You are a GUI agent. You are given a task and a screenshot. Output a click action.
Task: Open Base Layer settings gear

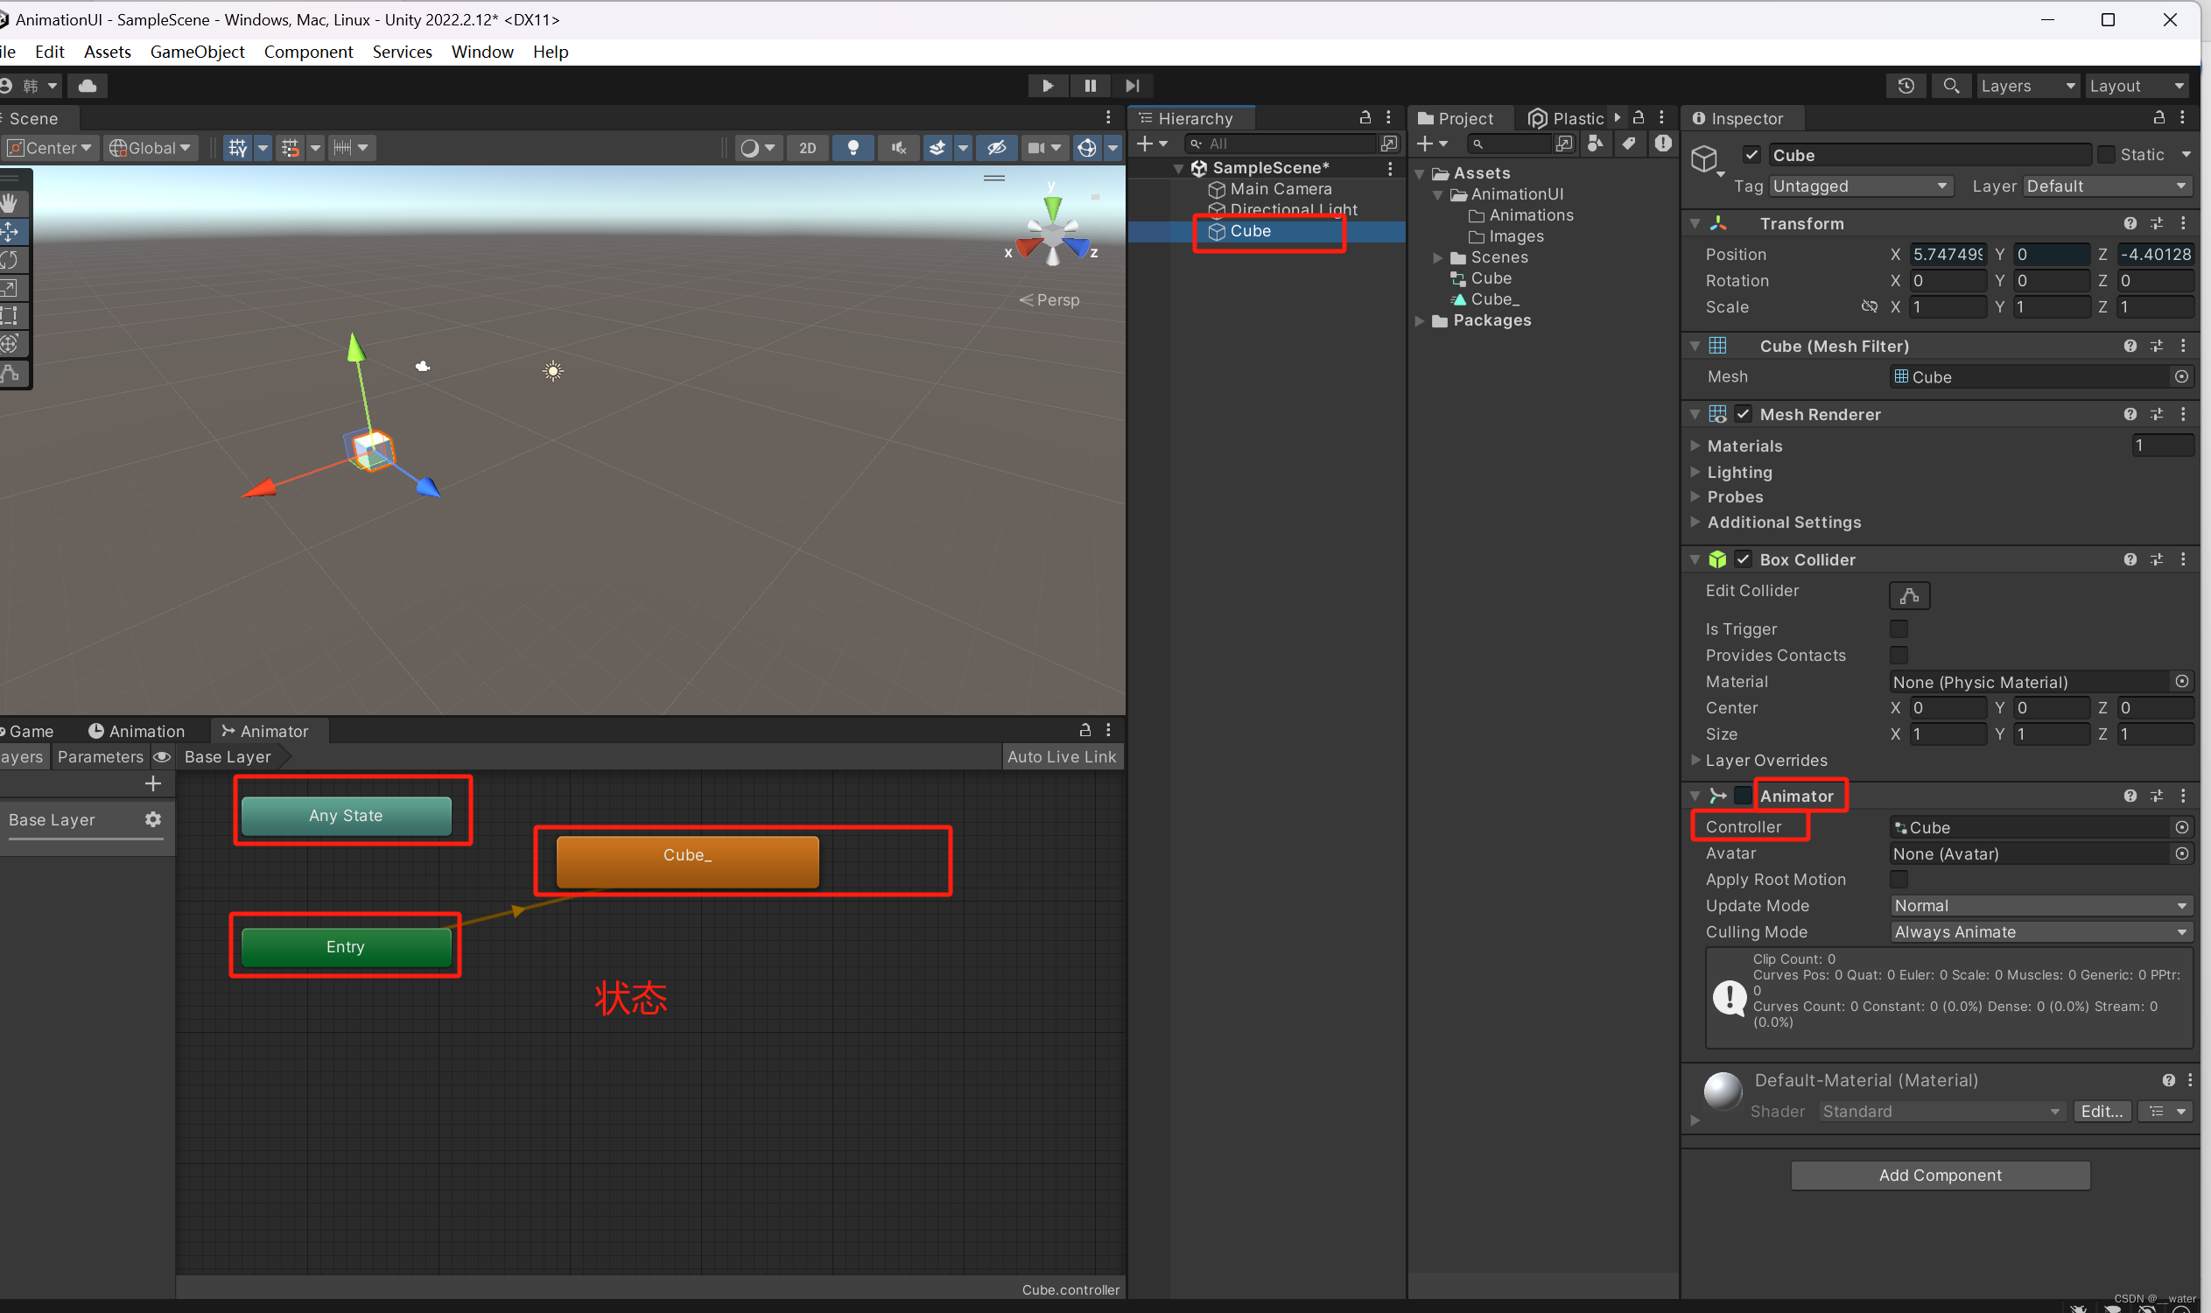click(153, 819)
